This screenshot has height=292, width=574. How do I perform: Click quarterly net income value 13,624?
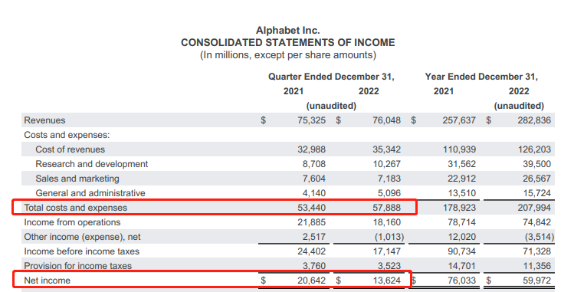386,281
